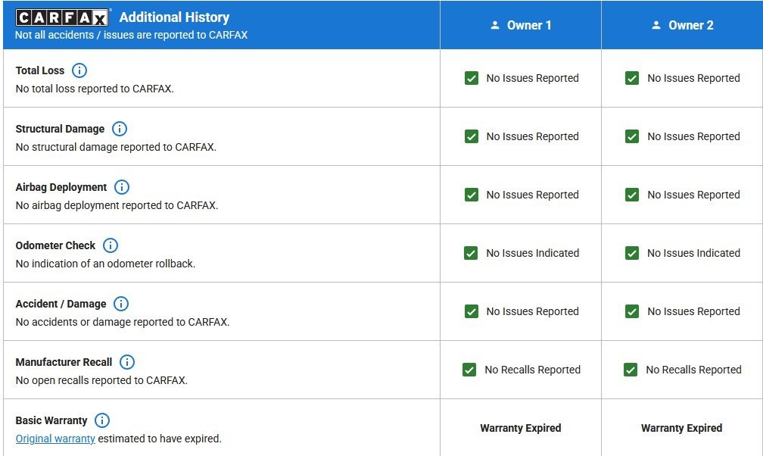Click 'No total loss reported to CARFAX.' text
The width and height of the screenshot is (763, 456).
pyautogui.click(x=95, y=89)
